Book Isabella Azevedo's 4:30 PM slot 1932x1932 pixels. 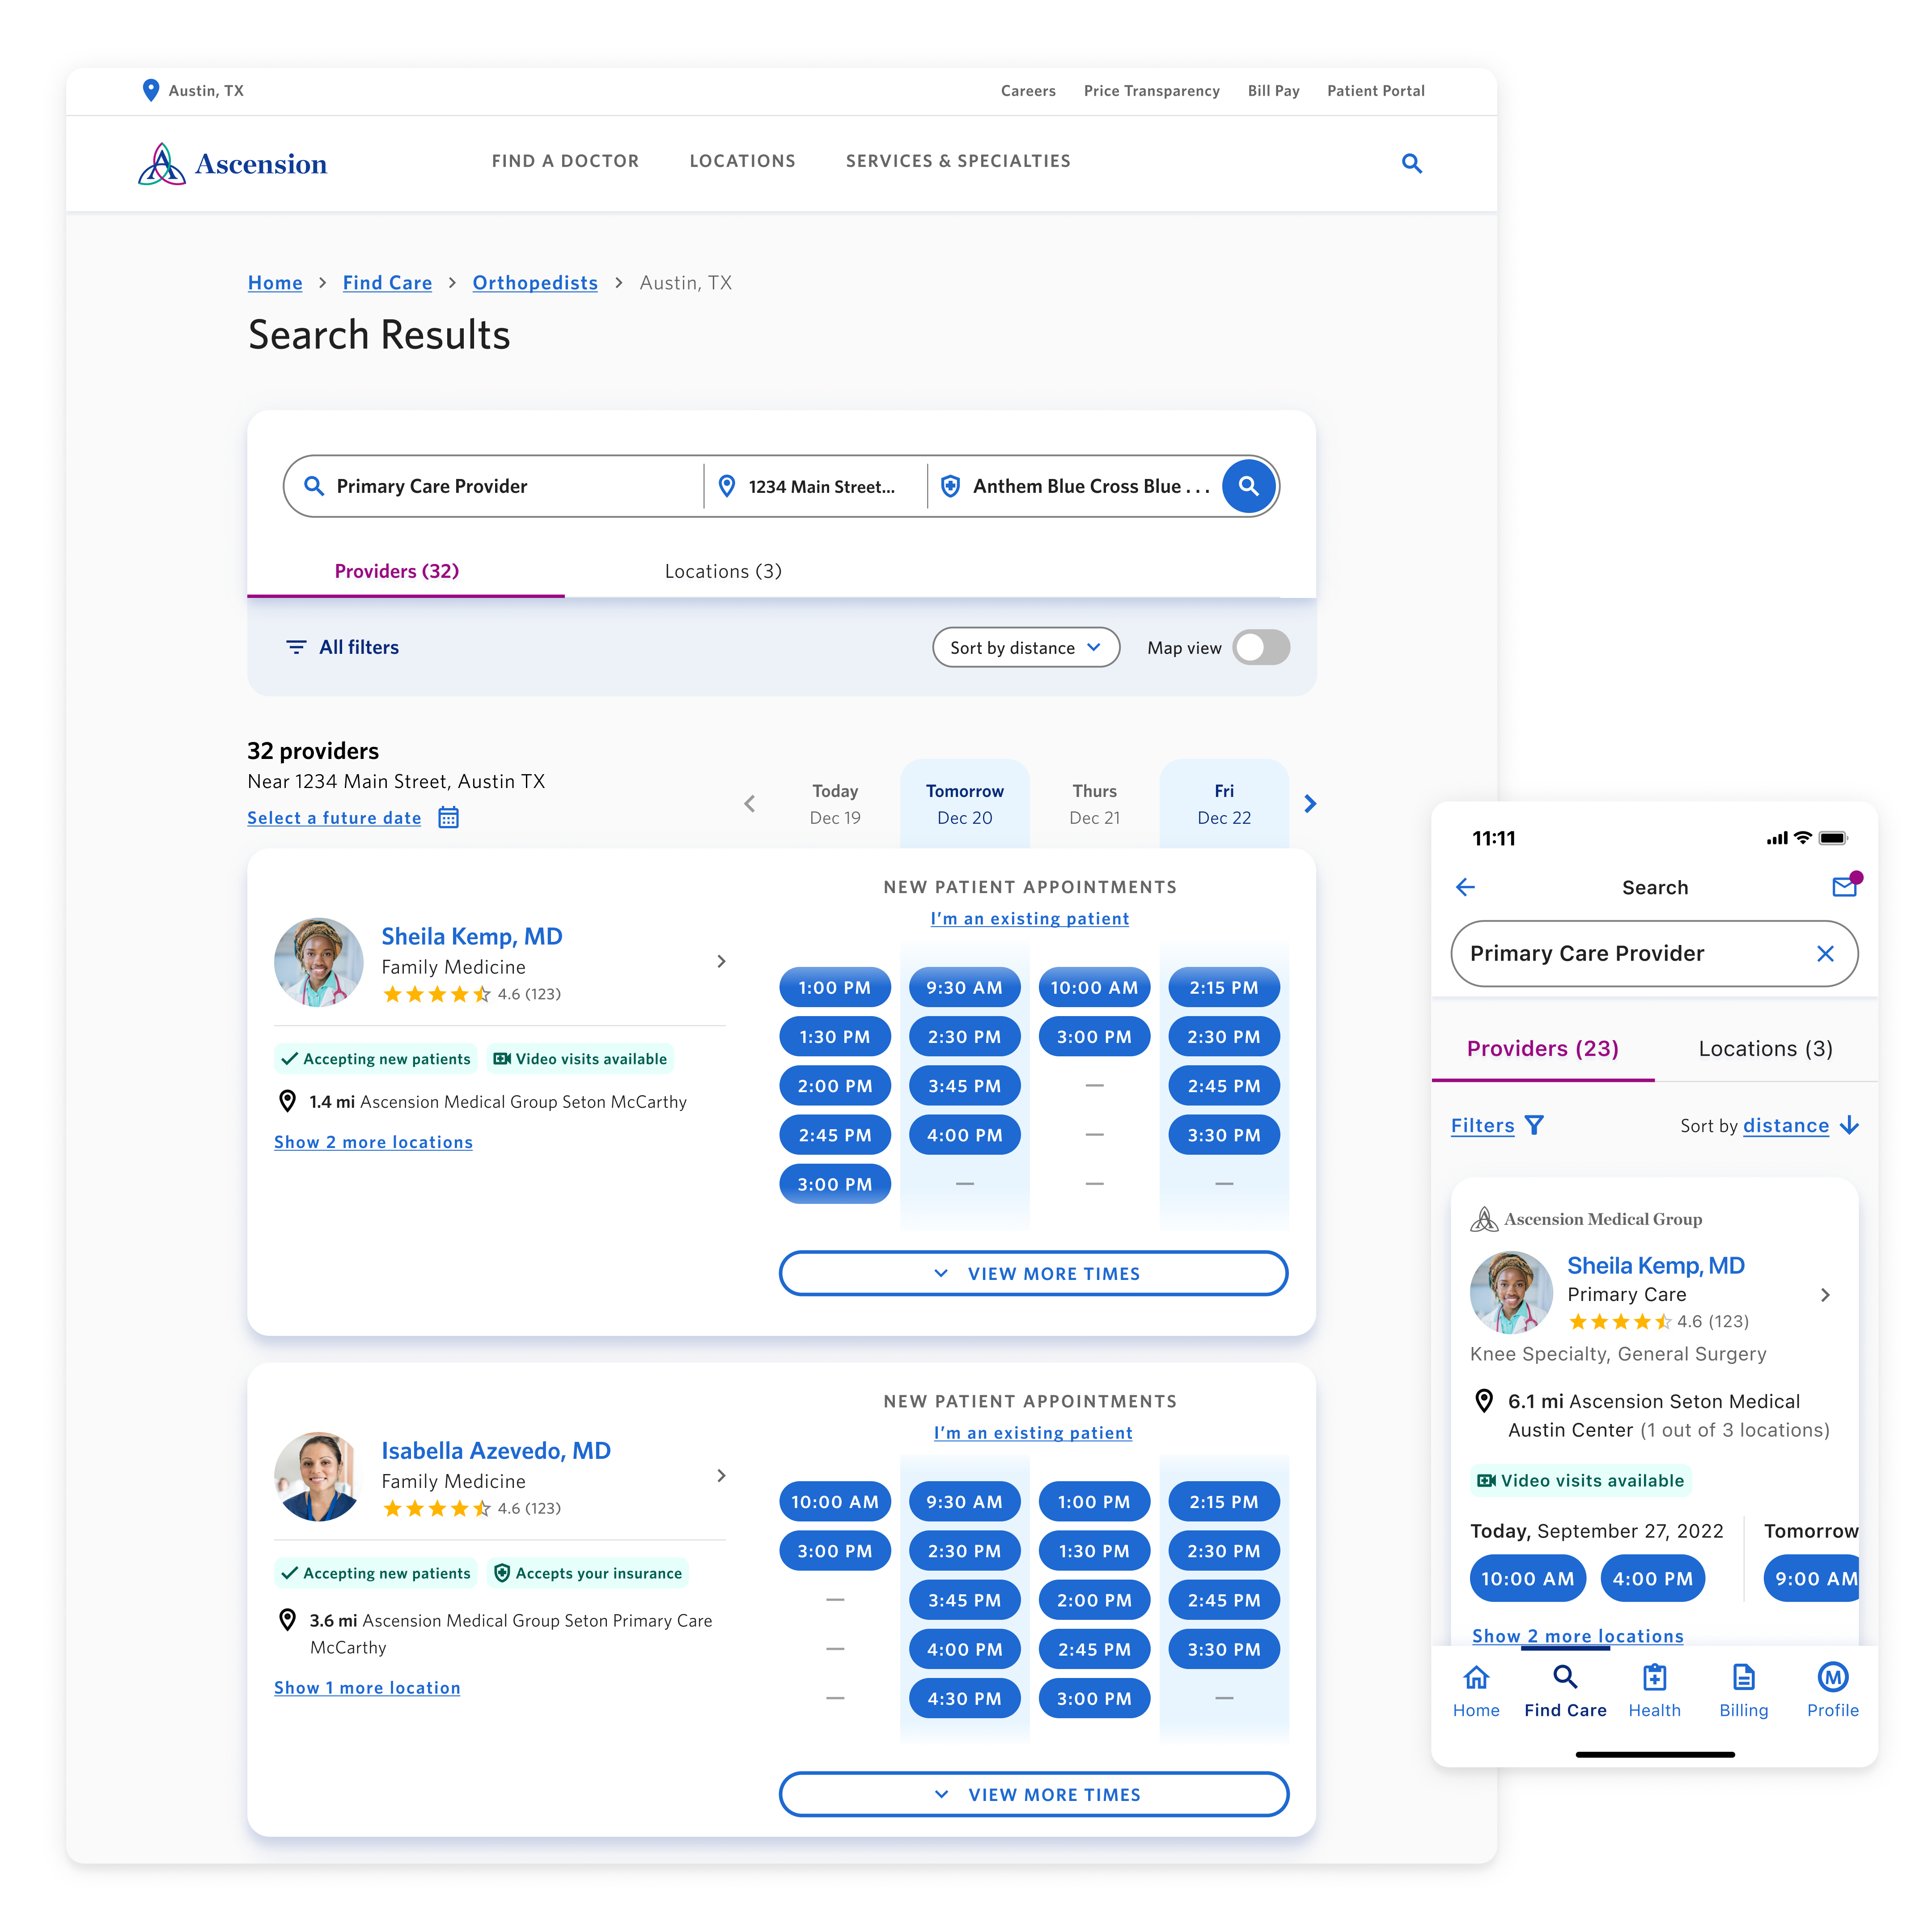pyautogui.click(x=965, y=1699)
